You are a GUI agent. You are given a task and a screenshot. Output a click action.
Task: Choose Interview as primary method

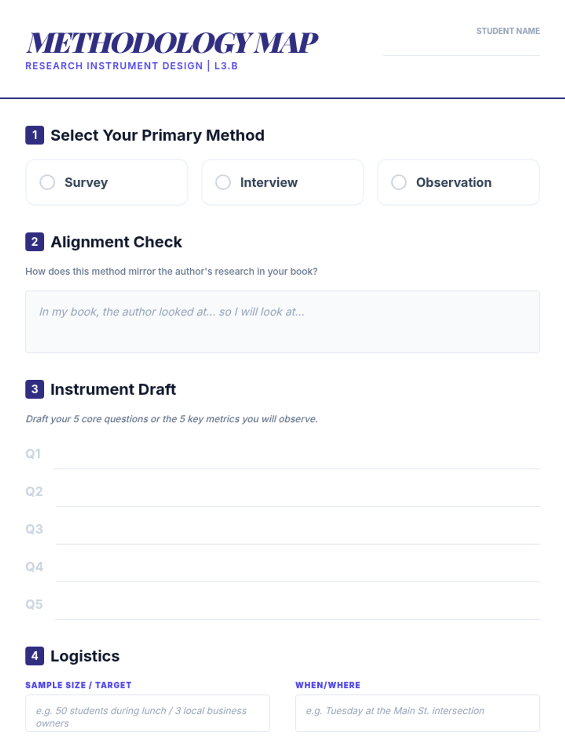click(x=223, y=182)
